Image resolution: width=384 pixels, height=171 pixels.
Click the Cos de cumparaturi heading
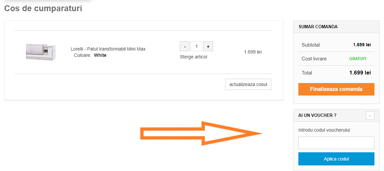[43, 8]
